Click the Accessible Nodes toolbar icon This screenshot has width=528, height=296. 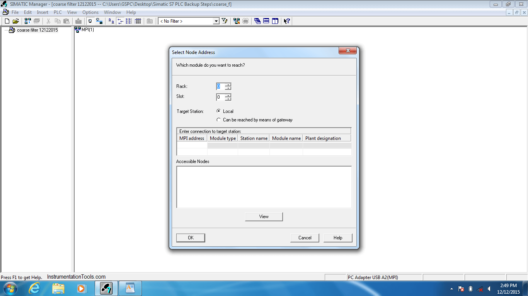[x=28, y=21]
